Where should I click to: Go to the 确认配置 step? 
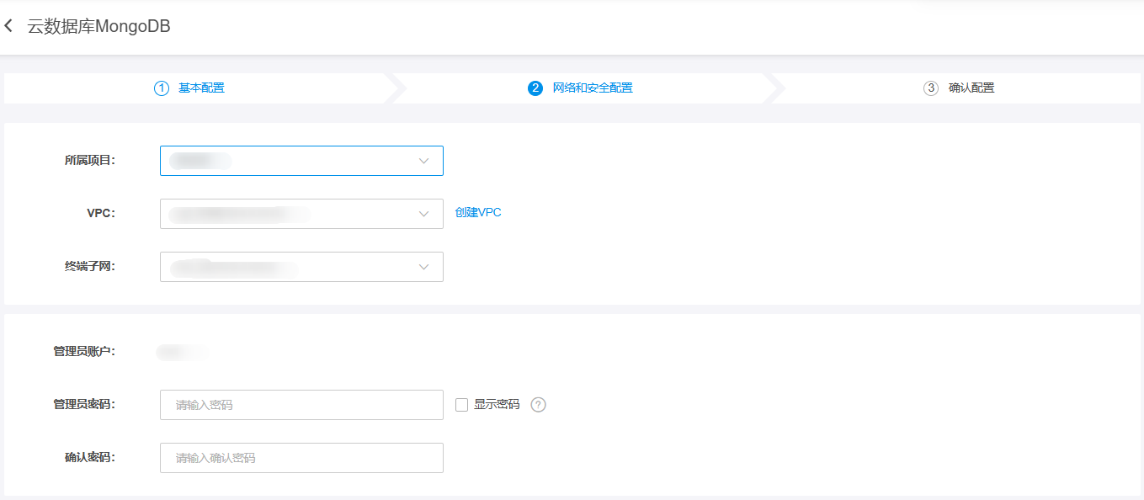(971, 88)
